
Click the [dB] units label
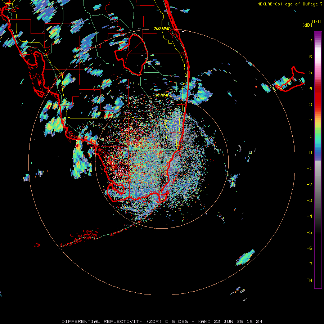click(x=307, y=25)
